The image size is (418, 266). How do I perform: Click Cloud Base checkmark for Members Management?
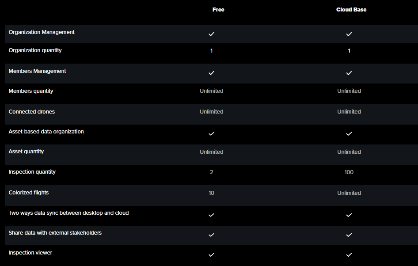coord(349,73)
